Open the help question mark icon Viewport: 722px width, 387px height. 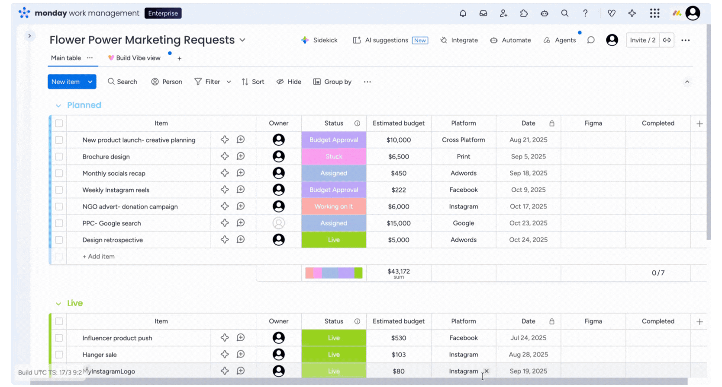pyautogui.click(x=585, y=13)
